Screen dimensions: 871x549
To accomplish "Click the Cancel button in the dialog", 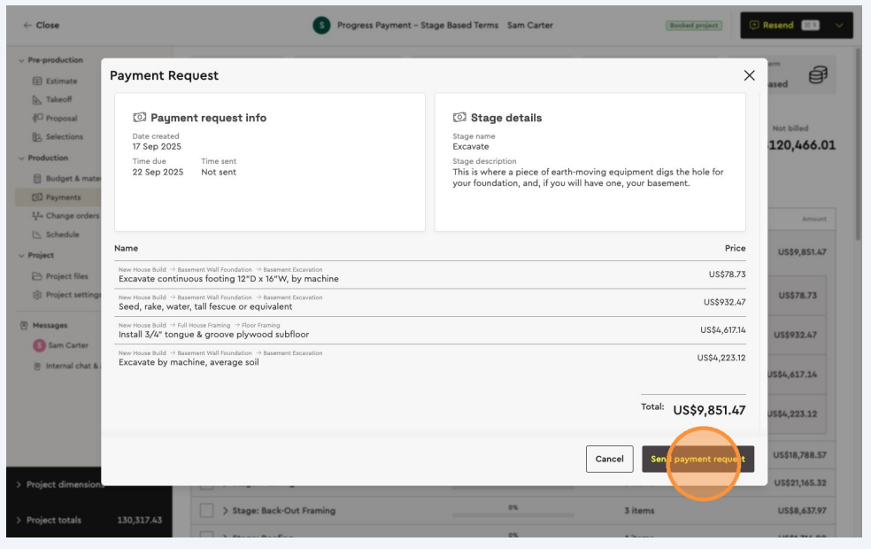I will click(x=609, y=459).
